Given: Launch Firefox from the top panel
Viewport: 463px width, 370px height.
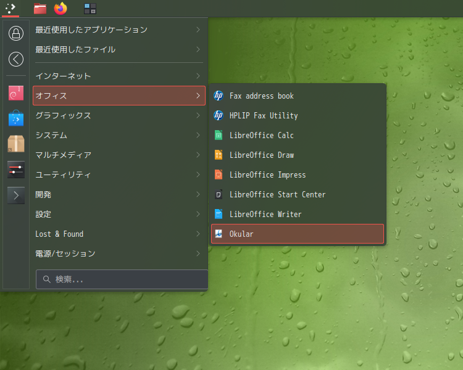Looking at the screenshot, I should 60,8.
